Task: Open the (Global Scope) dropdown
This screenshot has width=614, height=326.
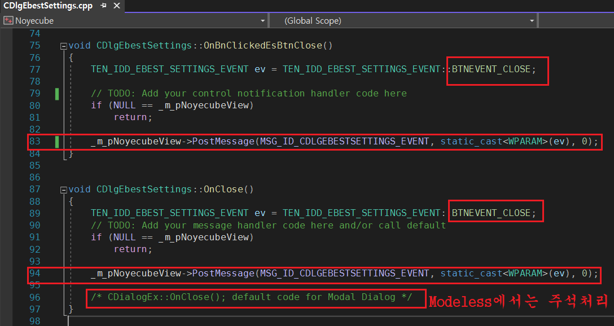Action: tap(532, 21)
